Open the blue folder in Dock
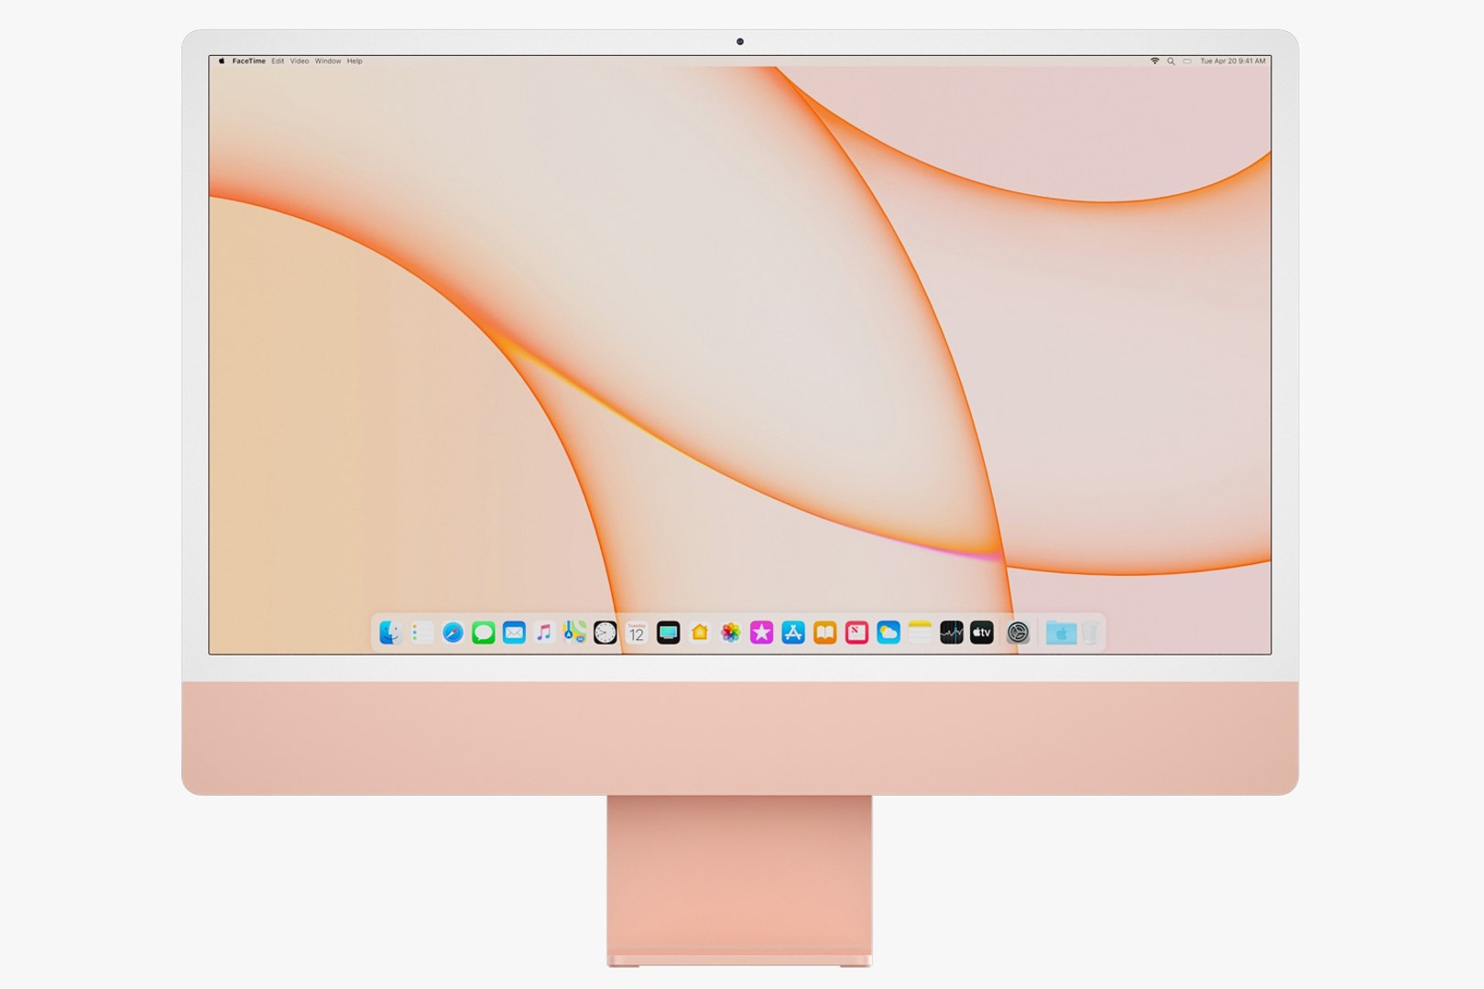 (1061, 633)
